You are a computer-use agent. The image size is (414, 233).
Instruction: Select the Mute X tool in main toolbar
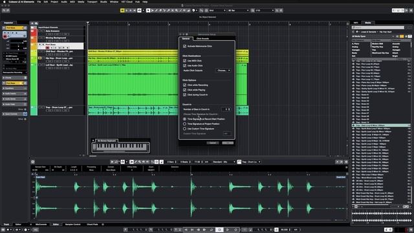pos(173,10)
